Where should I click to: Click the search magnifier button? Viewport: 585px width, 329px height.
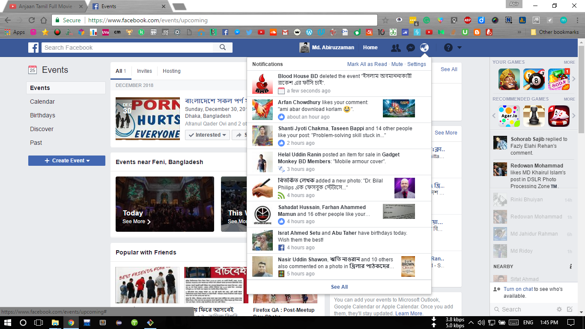coord(223,48)
